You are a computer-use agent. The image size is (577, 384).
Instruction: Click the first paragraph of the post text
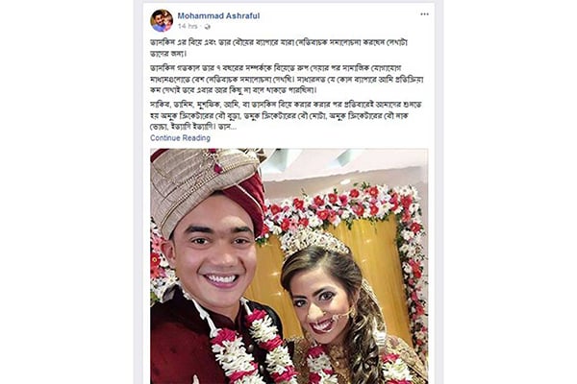click(279, 47)
